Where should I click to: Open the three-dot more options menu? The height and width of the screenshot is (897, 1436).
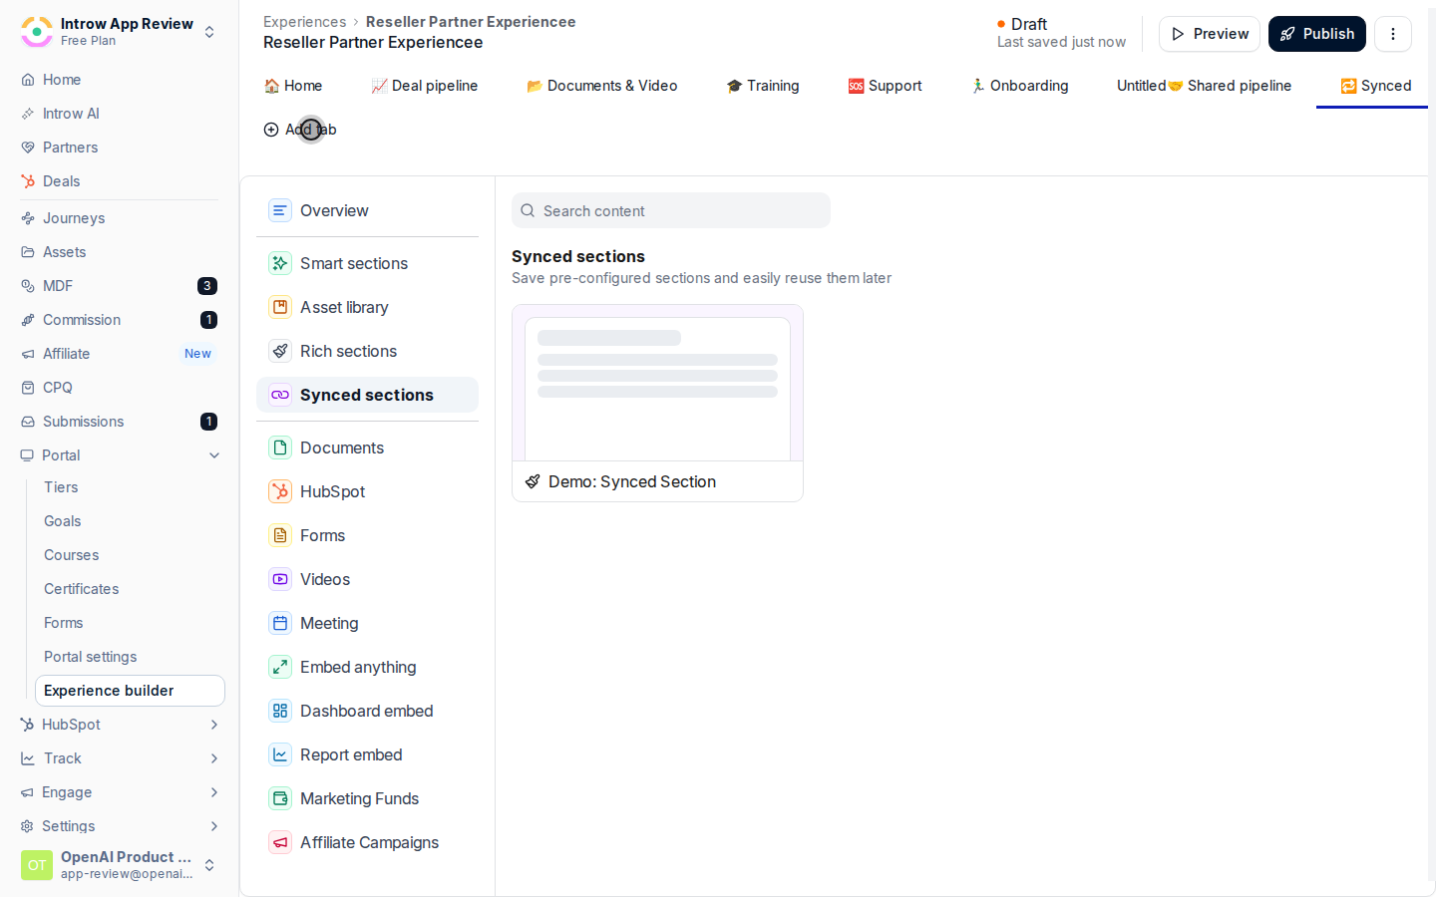point(1392,34)
